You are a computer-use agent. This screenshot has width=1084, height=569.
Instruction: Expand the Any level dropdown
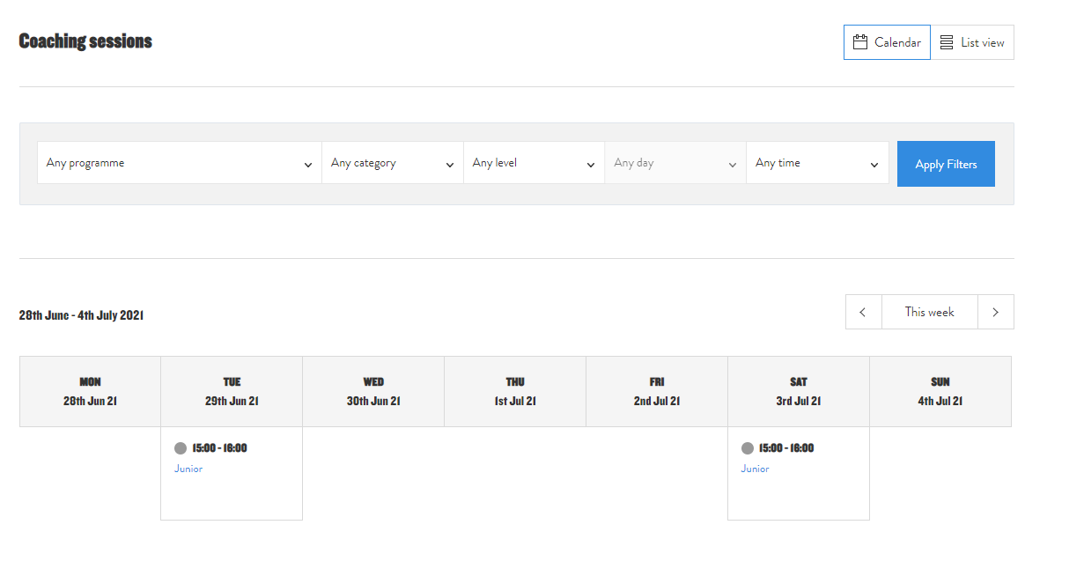coord(534,163)
